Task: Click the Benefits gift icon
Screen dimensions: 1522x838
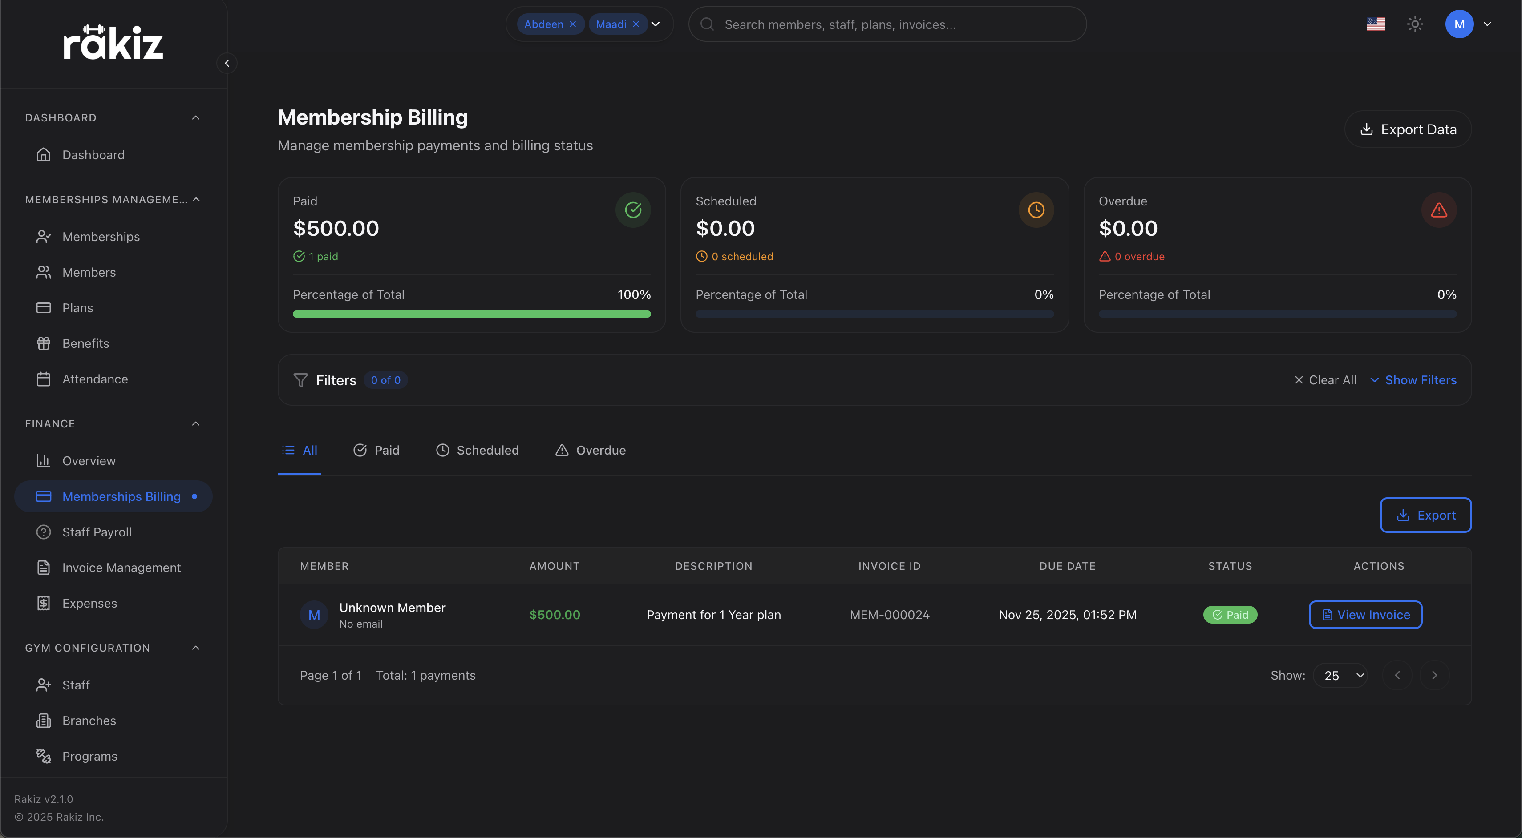Action: [45, 343]
